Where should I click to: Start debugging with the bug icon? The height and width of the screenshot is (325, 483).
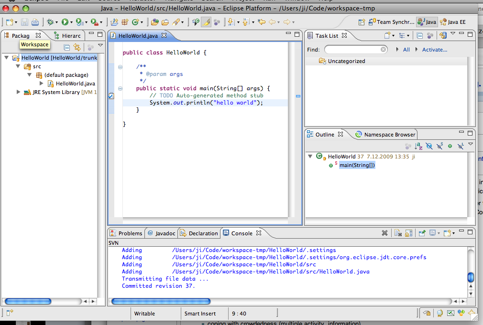coord(50,22)
